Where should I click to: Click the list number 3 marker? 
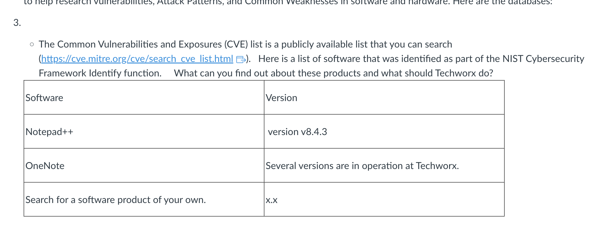[x=17, y=23]
